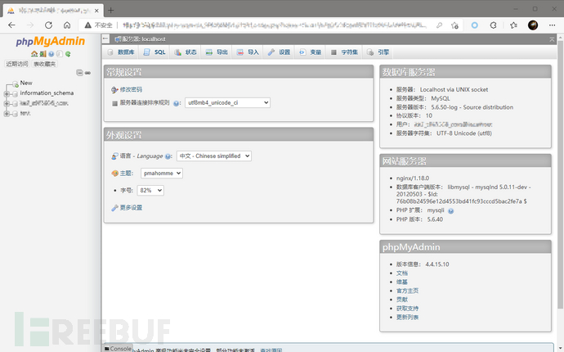Click the mysqli extension help icon

[450, 211]
